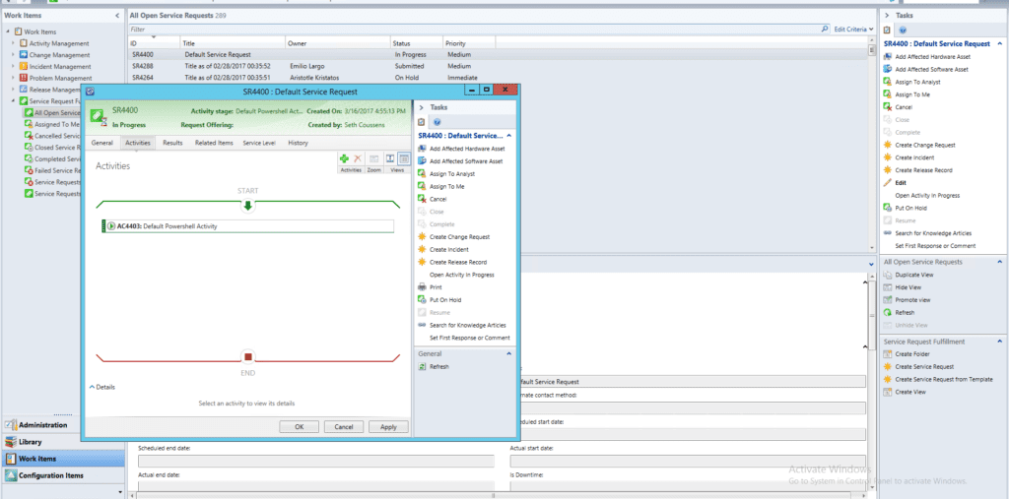Image resolution: width=1009 pixels, height=499 pixels.
Task: Open Administration workspace
Action: (x=62, y=425)
